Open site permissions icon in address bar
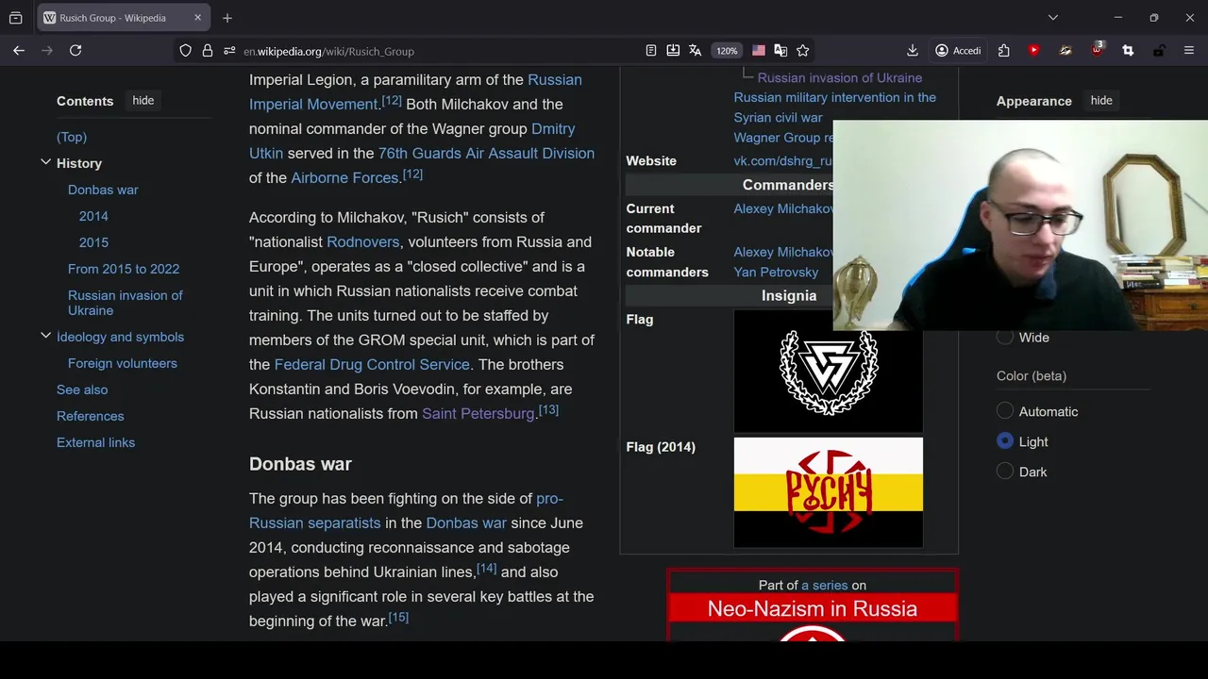The image size is (1208, 679). pos(229,51)
